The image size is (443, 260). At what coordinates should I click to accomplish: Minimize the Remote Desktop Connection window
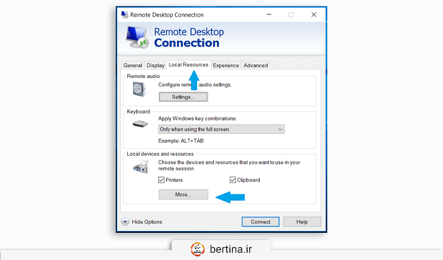[269, 15]
